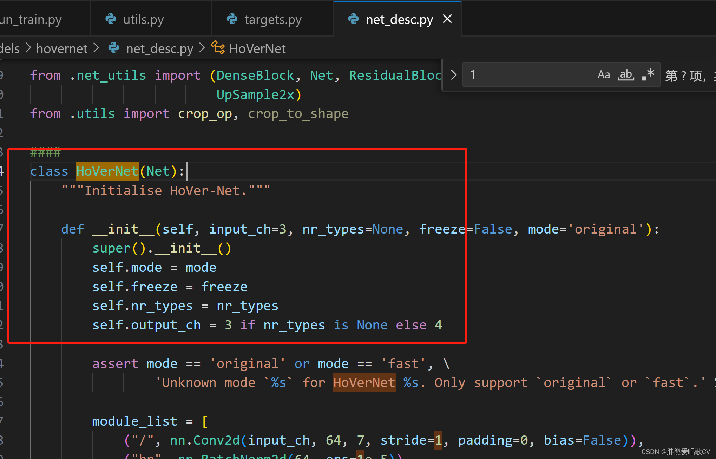The image size is (716, 459).
Task: Click HoVerNet class symbol icon in breadcrumb
Action: [x=218, y=48]
